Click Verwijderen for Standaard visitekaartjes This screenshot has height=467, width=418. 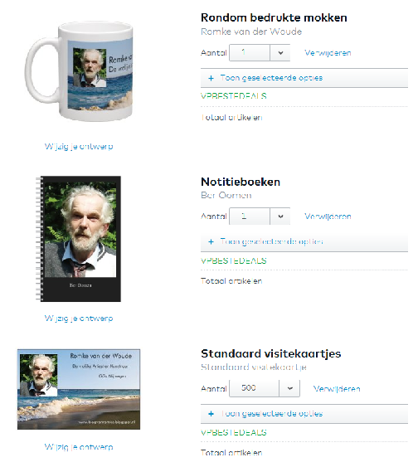[337, 389]
